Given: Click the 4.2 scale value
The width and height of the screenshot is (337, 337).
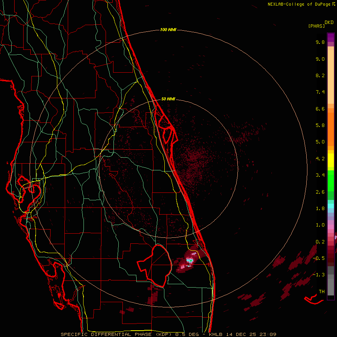Looking at the screenshot, I should (x=320, y=159).
